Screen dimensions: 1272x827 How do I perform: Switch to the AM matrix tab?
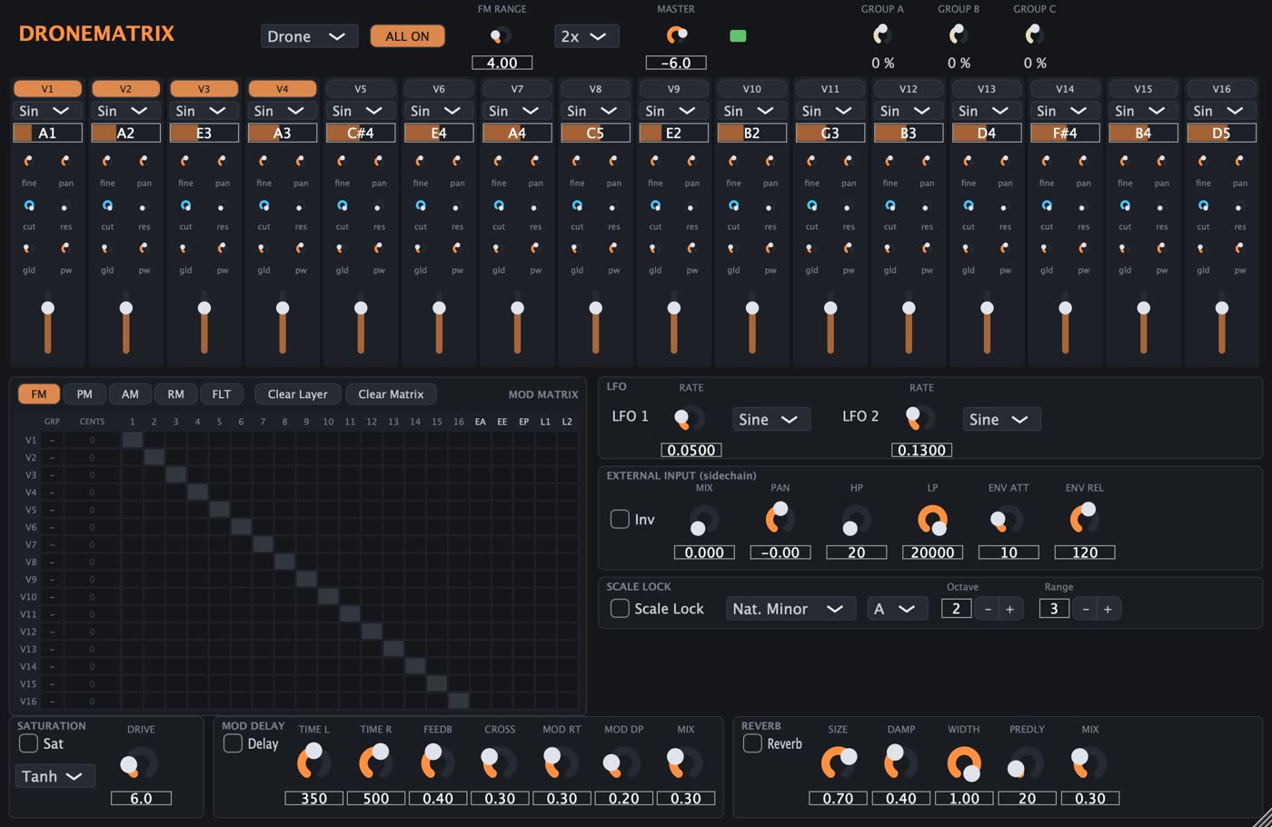130,394
